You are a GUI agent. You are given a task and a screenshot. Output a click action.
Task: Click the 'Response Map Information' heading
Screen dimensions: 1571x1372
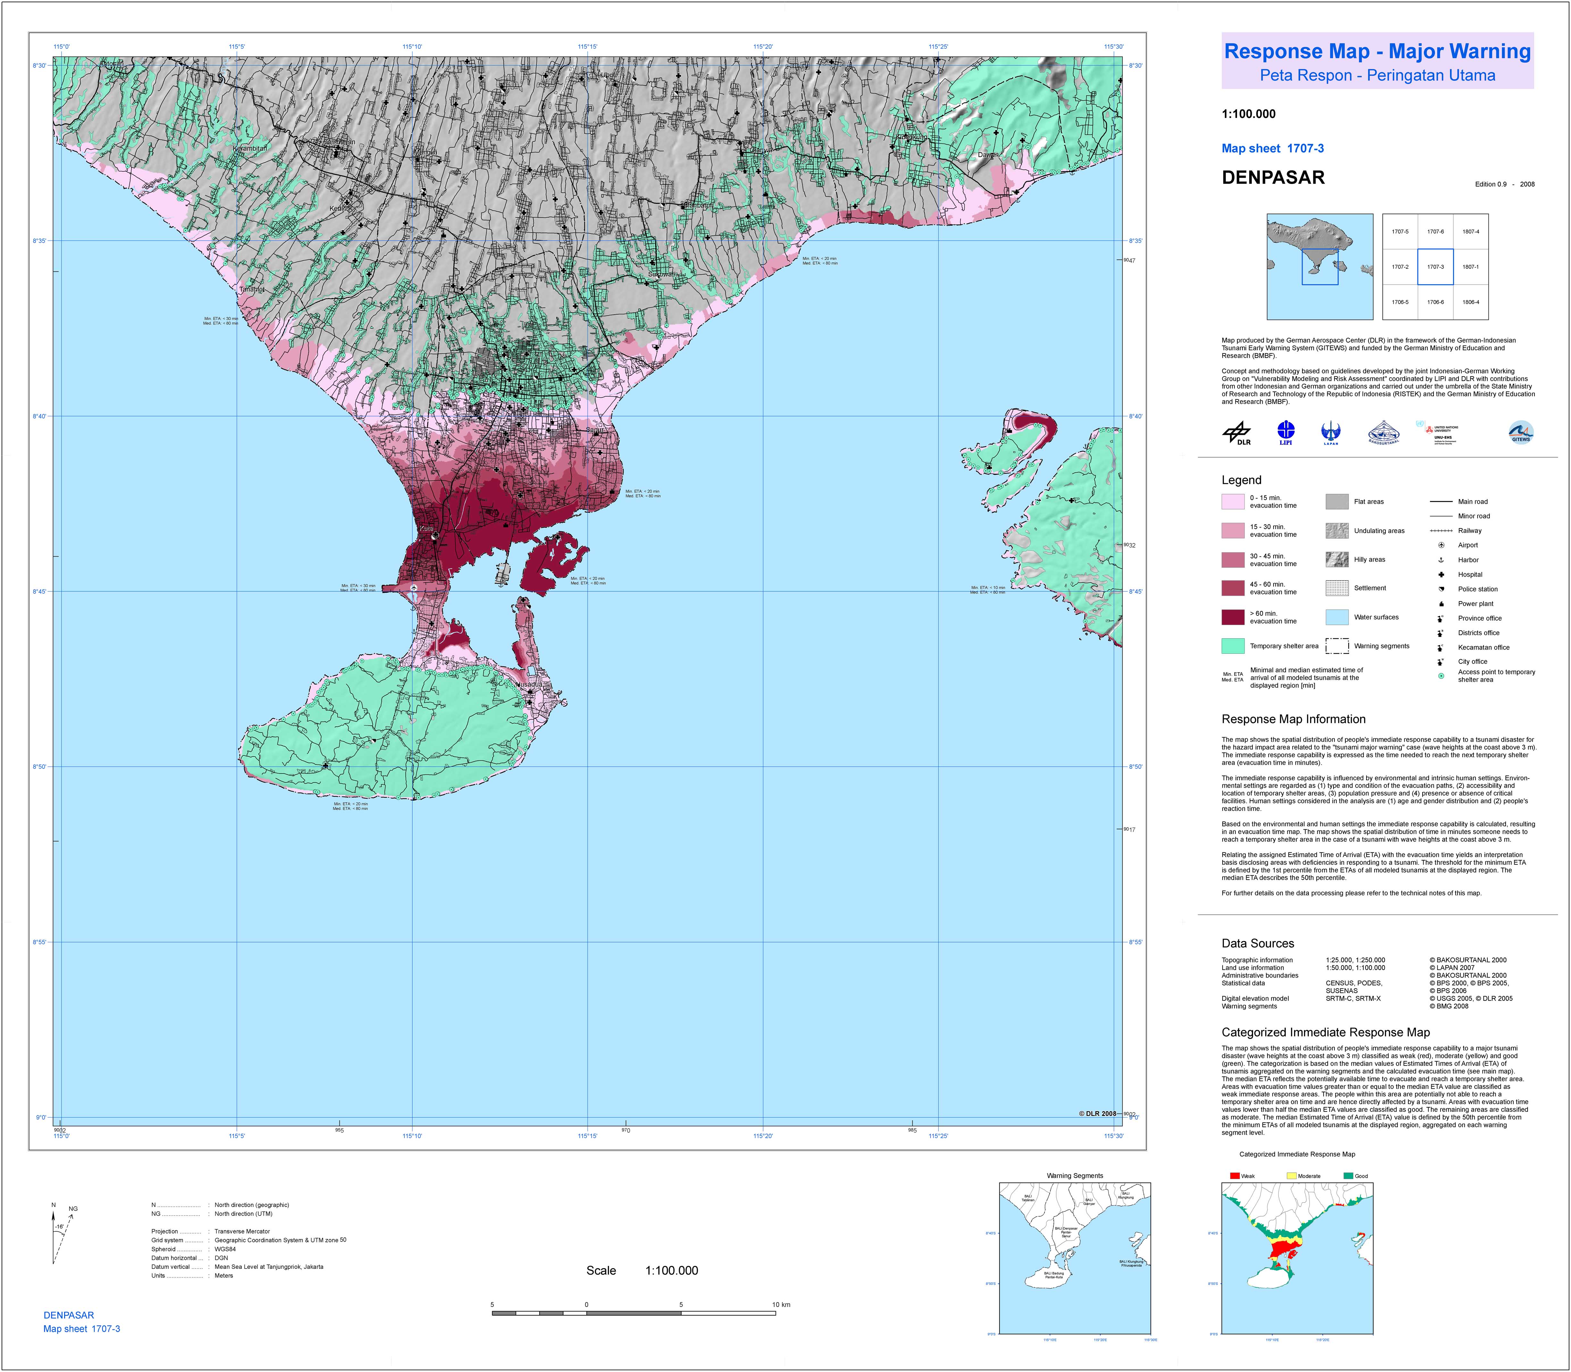click(x=1293, y=719)
